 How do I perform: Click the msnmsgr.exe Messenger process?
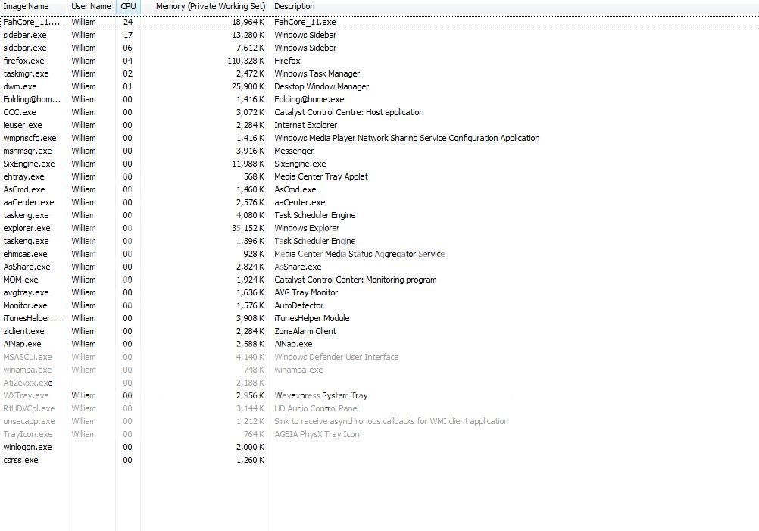[x=28, y=151]
